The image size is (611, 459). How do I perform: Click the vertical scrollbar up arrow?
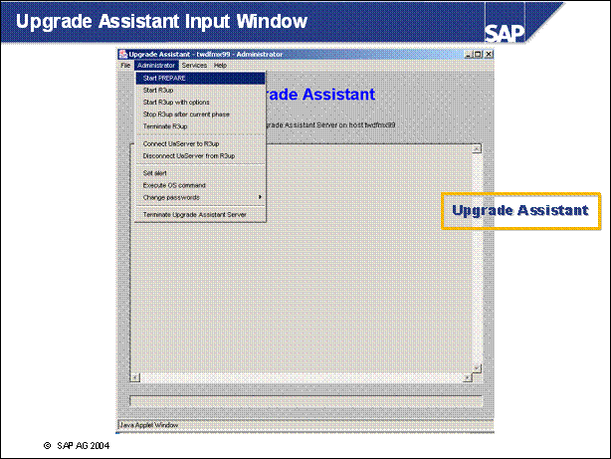pyautogui.click(x=477, y=148)
